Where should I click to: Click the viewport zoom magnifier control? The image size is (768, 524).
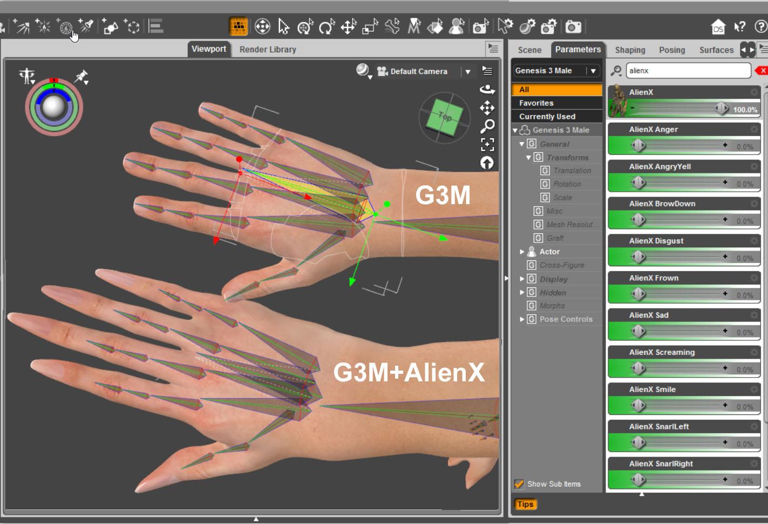pos(487,126)
